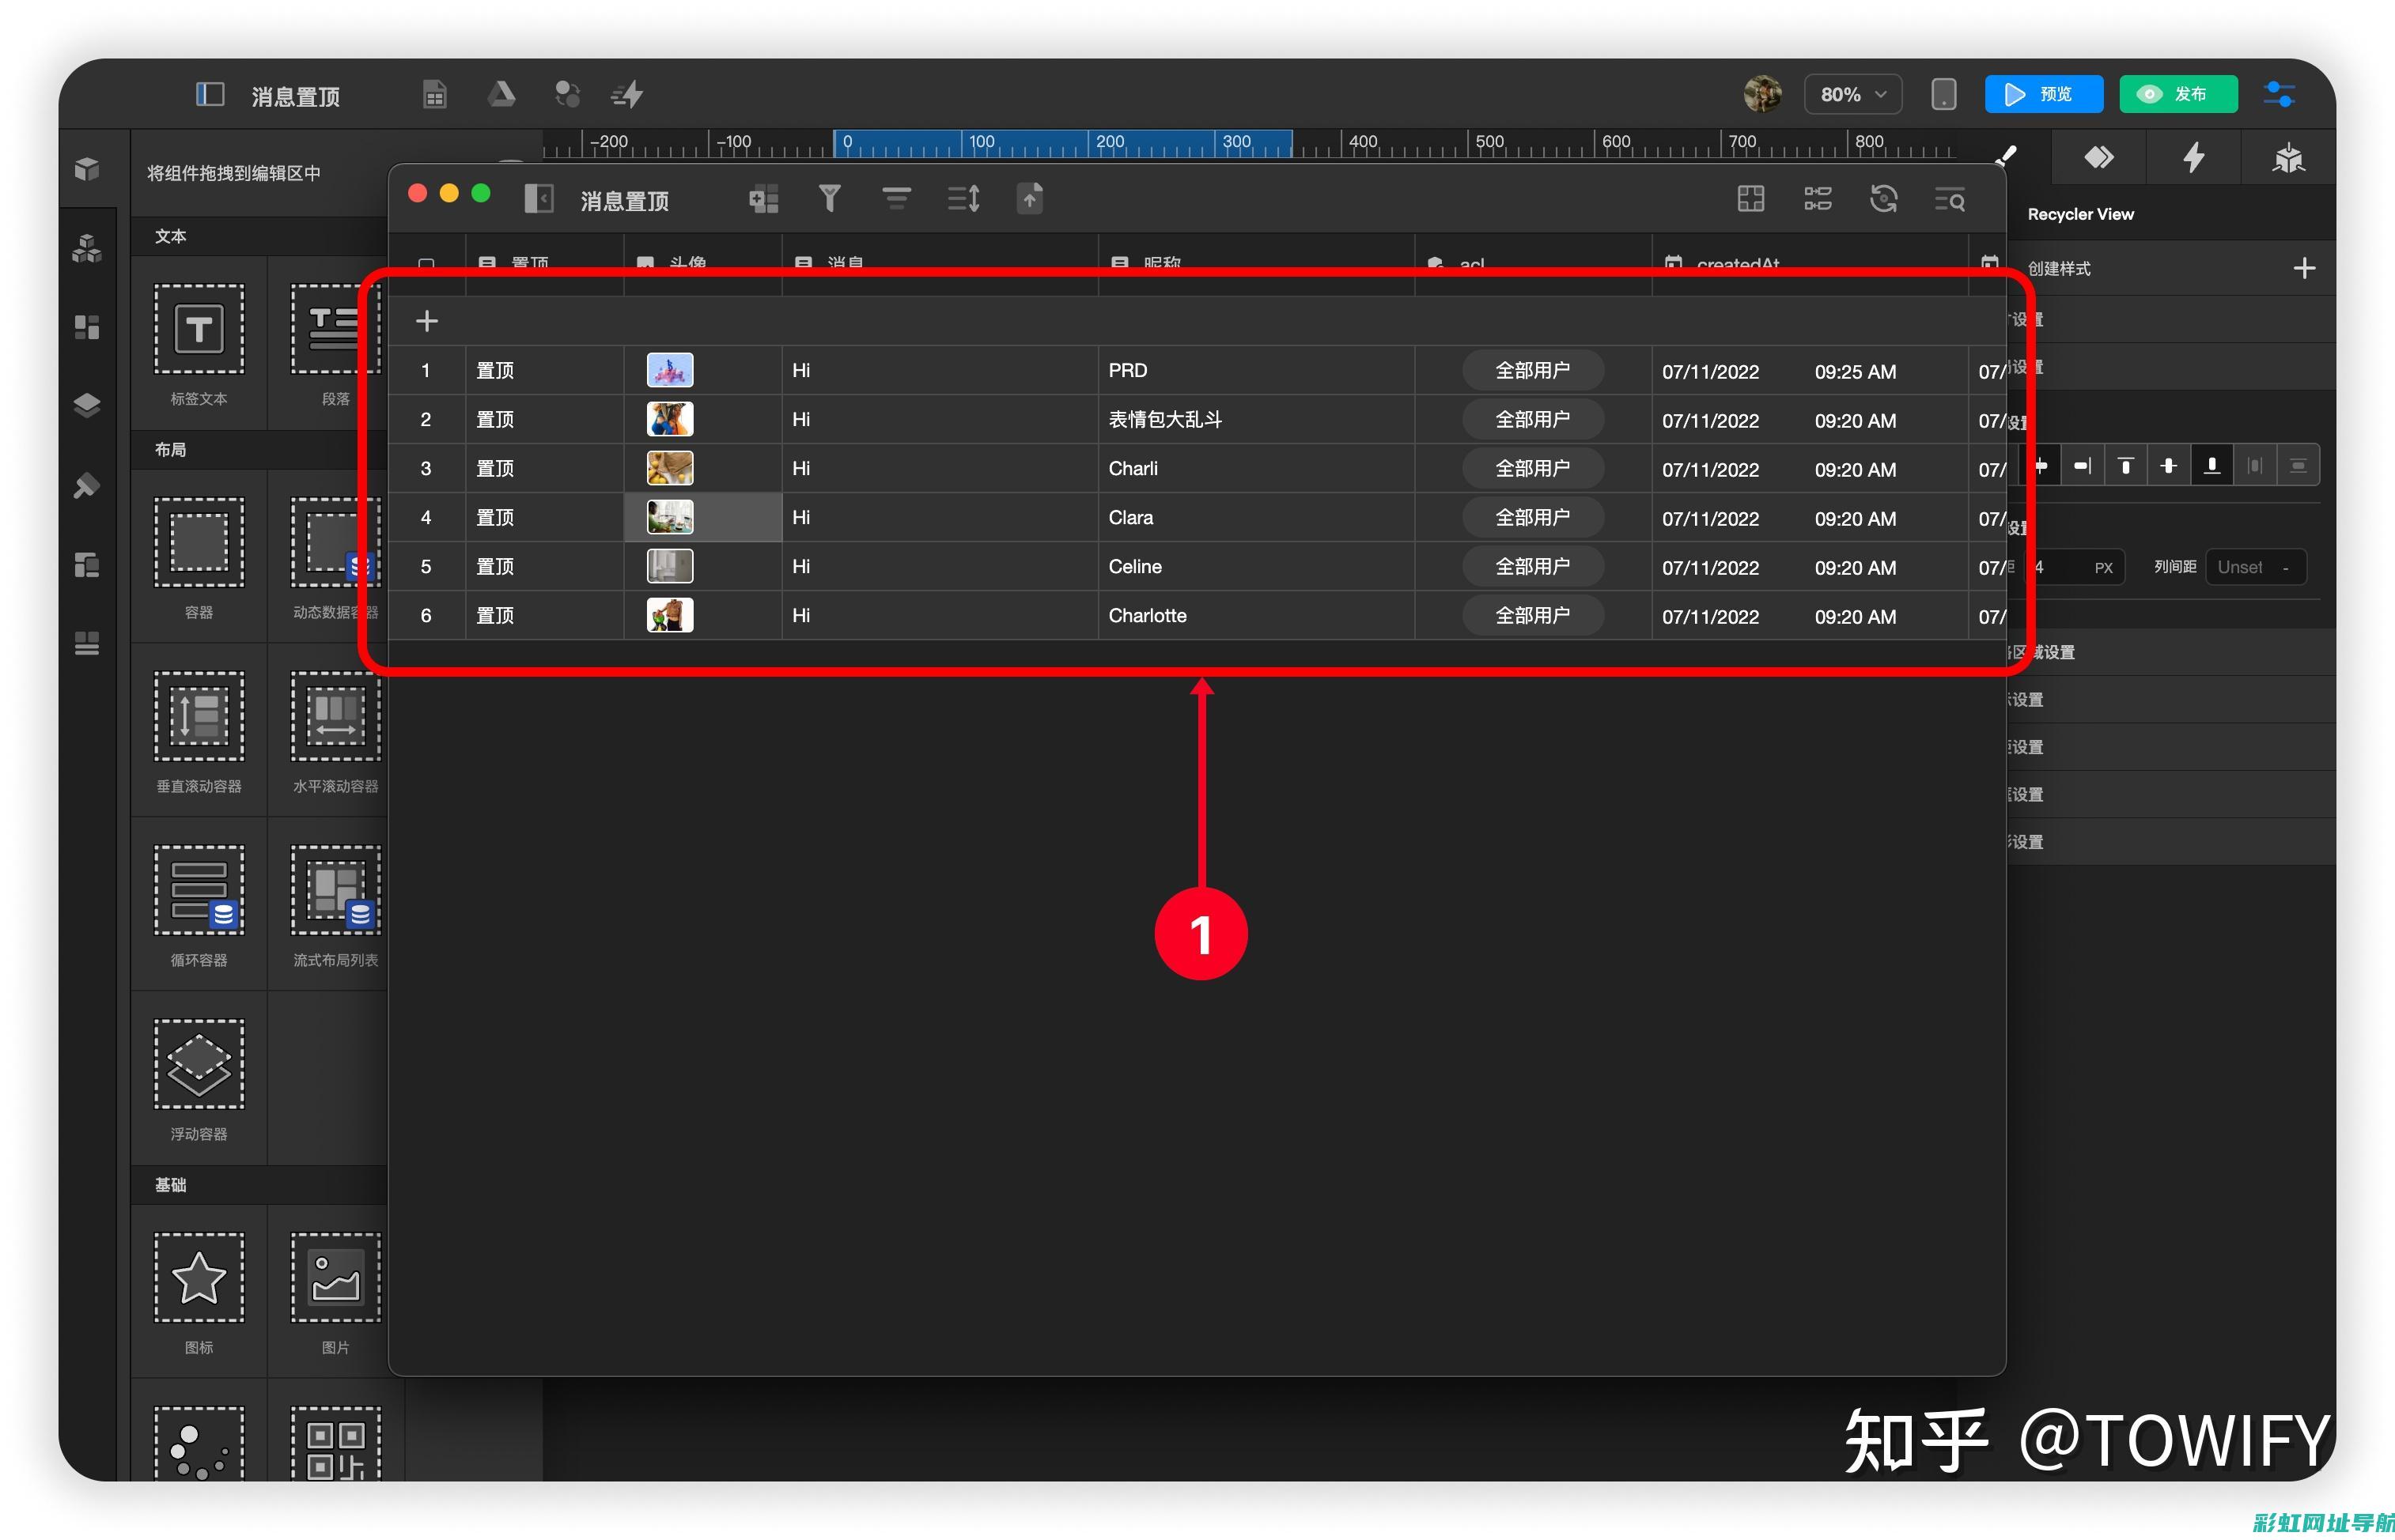This screenshot has width=2395, height=1540.
Task: Select the Charli nickname cell
Action: click(1255, 468)
